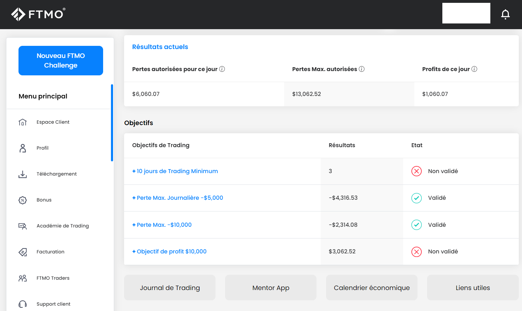The width and height of the screenshot is (522, 311).
Task: Click the Facturation tag icon
Action: pos(23,252)
